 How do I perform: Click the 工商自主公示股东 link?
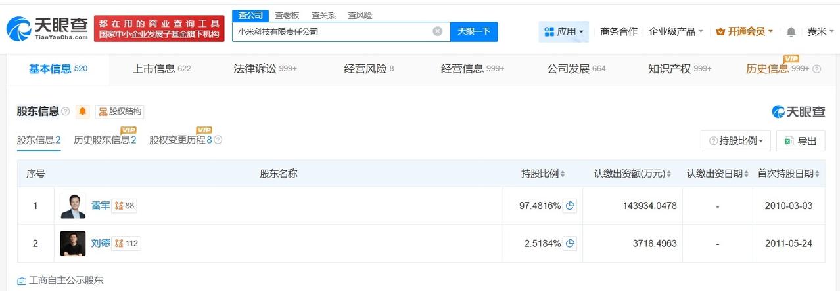point(60,281)
